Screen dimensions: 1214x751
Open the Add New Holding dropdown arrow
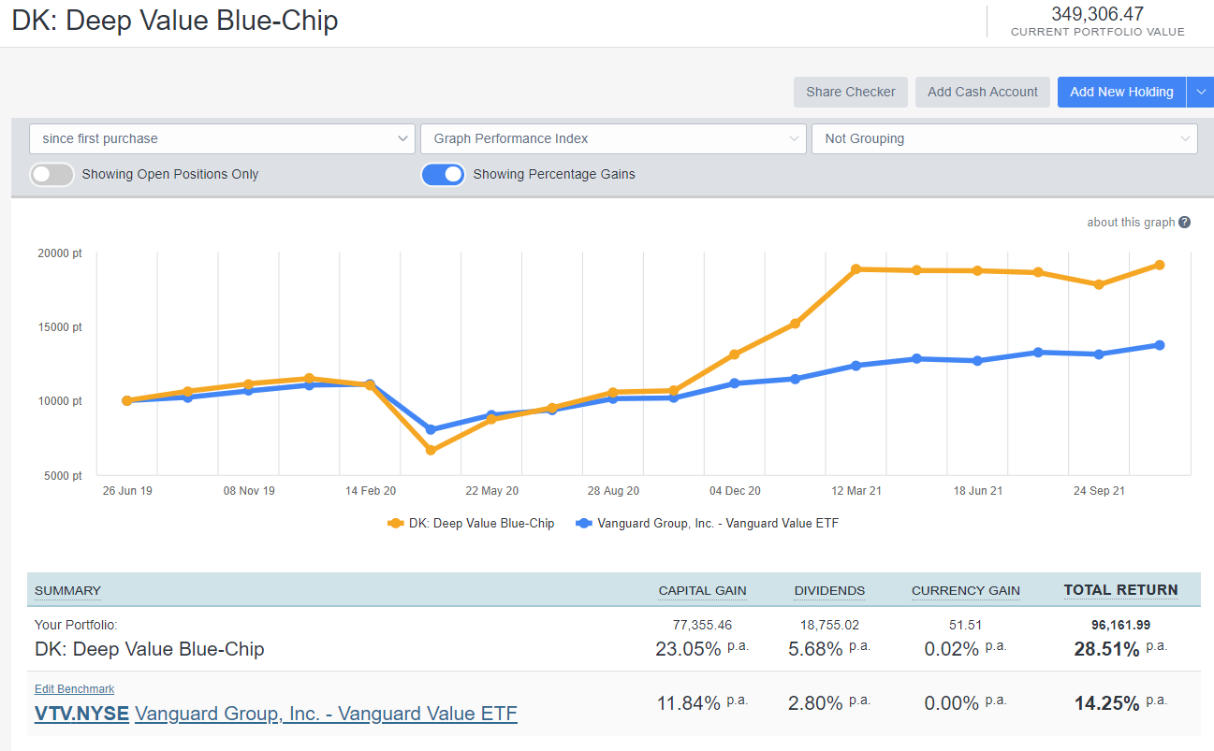click(x=1200, y=92)
